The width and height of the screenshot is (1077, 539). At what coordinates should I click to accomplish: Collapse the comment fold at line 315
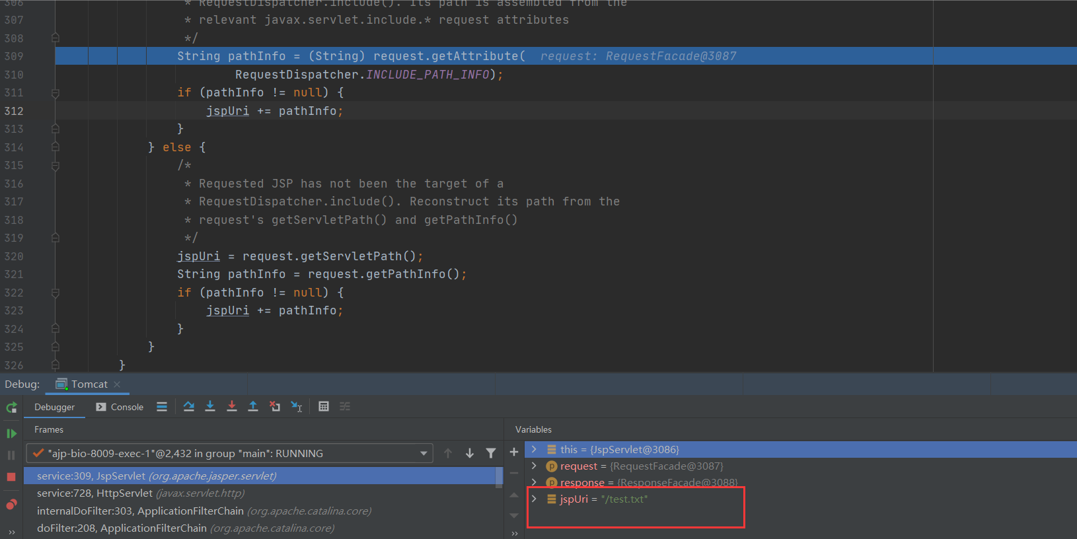(56, 166)
